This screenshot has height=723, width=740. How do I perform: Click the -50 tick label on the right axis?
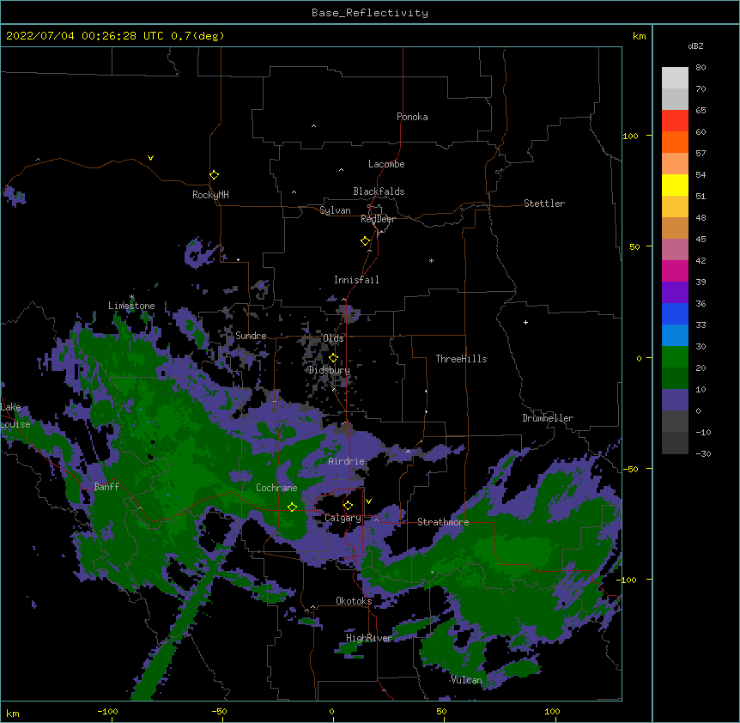630,469
